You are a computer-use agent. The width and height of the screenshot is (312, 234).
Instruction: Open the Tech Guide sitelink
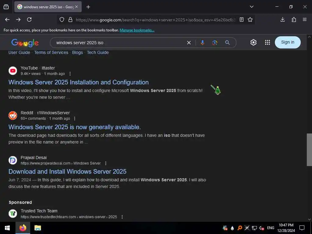[x=98, y=52]
